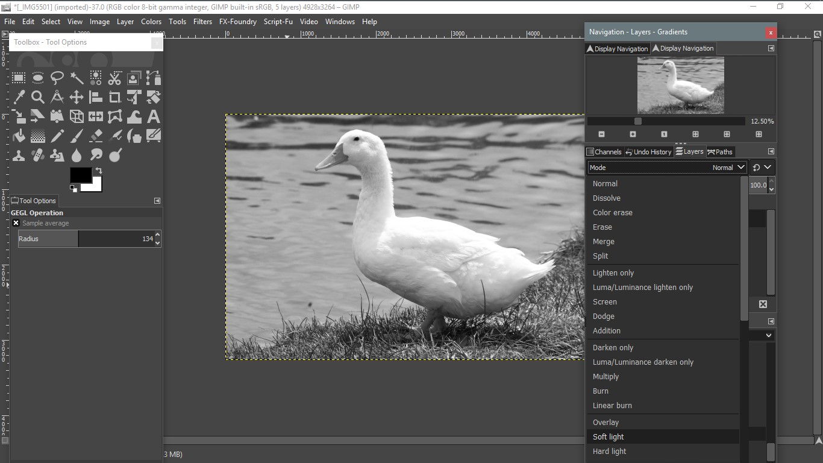Open the Tool Options panel menu arrow
The width and height of the screenshot is (823, 463).
tap(157, 201)
